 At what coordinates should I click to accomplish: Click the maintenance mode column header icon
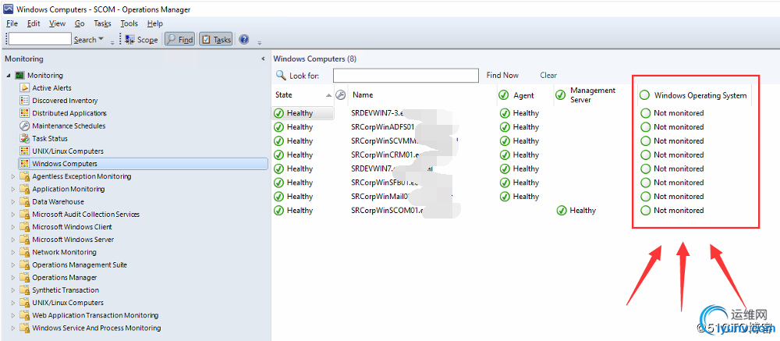pos(341,94)
